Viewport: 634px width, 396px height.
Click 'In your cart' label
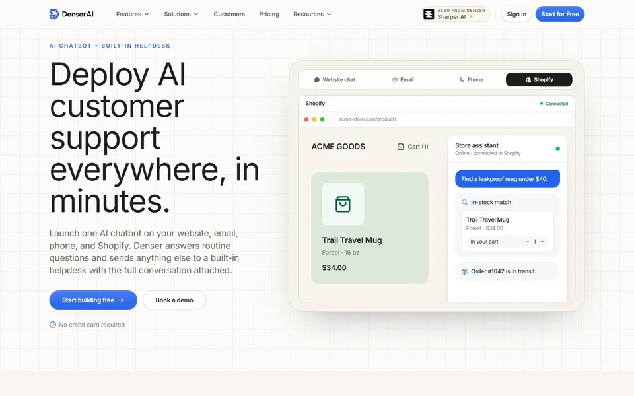pos(484,242)
